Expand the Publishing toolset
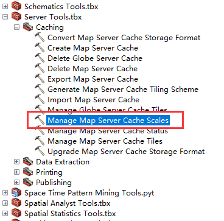This screenshot has height=221, width=224. coord(16,183)
